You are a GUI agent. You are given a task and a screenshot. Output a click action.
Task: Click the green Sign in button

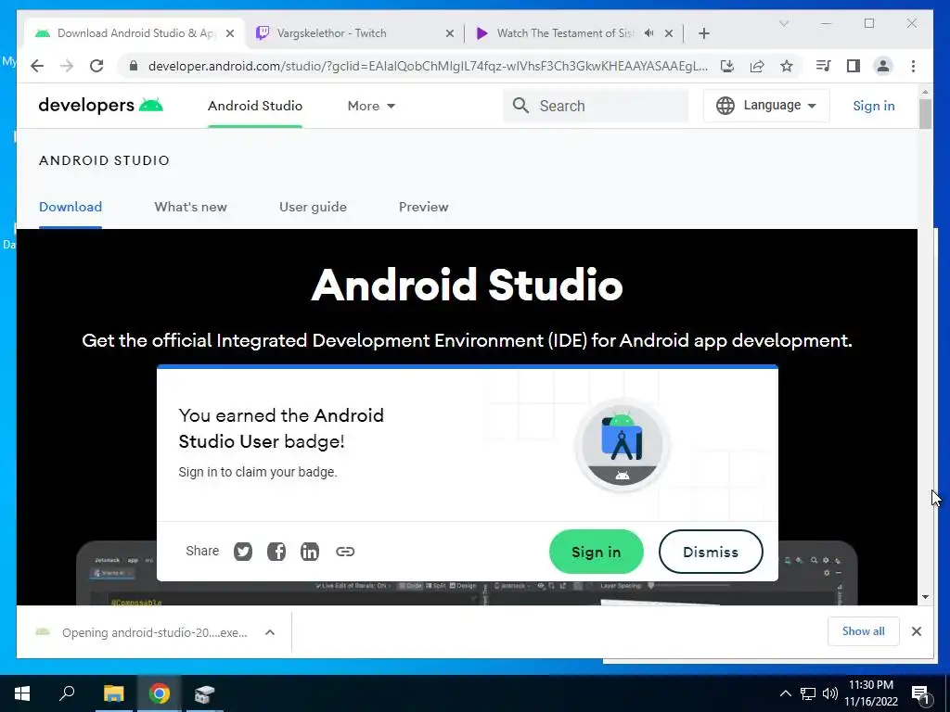point(597,552)
